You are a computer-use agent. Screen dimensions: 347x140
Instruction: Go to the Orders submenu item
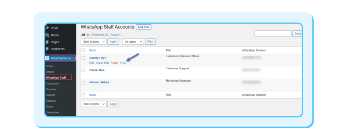pos(50,72)
